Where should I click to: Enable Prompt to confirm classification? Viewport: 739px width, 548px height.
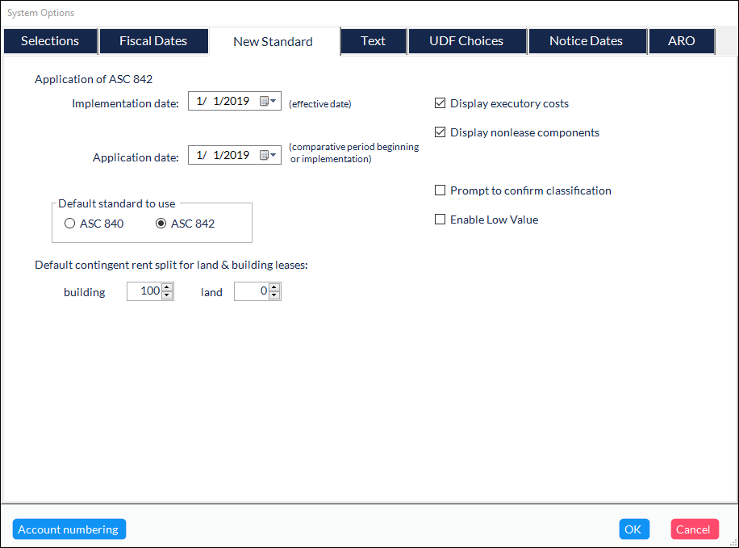click(440, 190)
